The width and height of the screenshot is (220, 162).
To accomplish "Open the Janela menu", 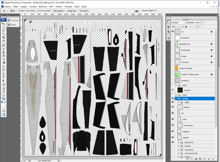I will pos(77,7).
